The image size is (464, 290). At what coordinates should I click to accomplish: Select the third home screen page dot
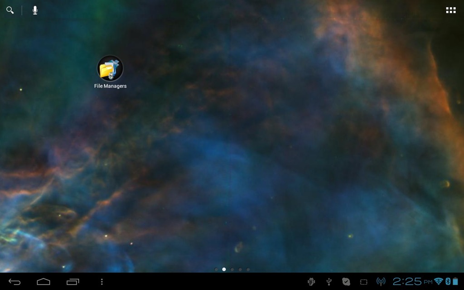click(x=232, y=270)
